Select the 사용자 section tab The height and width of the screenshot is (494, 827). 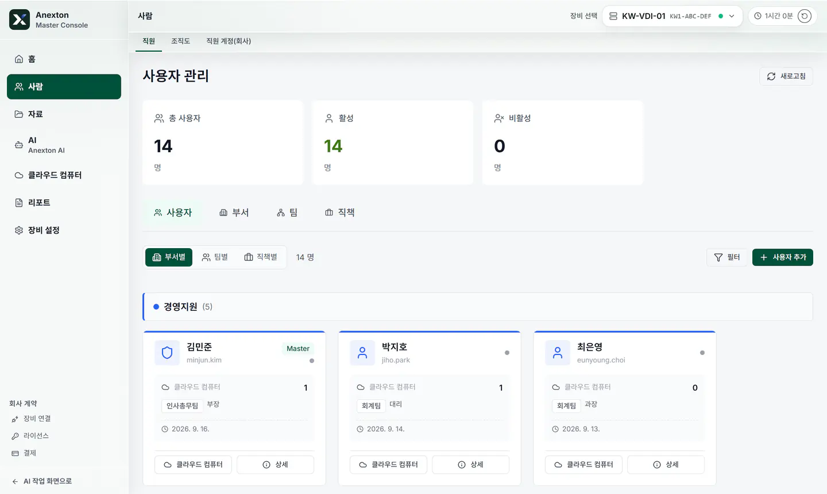[173, 213]
